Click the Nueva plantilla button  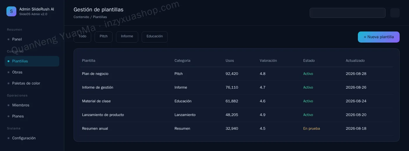pyautogui.click(x=379, y=37)
